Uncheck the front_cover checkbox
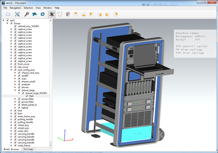 15,64
